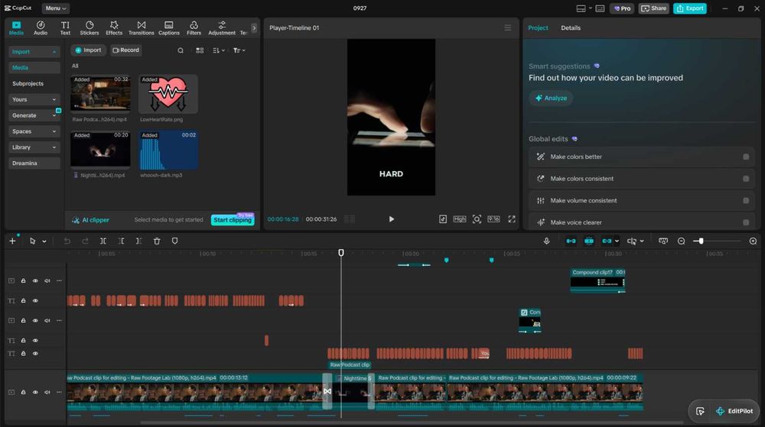Viewport: 765px width, 427px height.
Task: Toggle Make voice clearer
Action: 745,222
